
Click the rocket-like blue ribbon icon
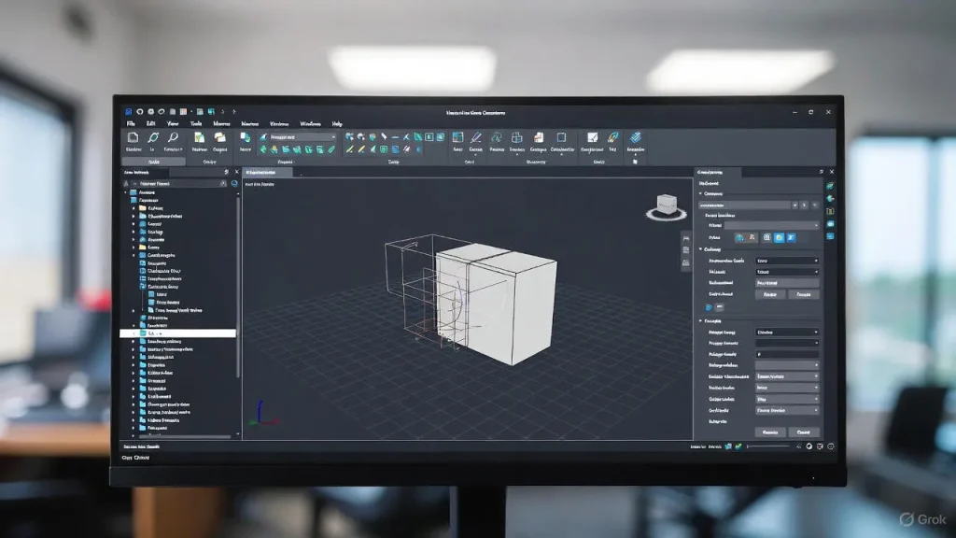612,138
